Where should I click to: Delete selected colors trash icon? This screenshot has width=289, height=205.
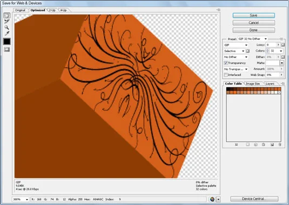[280, 145]
